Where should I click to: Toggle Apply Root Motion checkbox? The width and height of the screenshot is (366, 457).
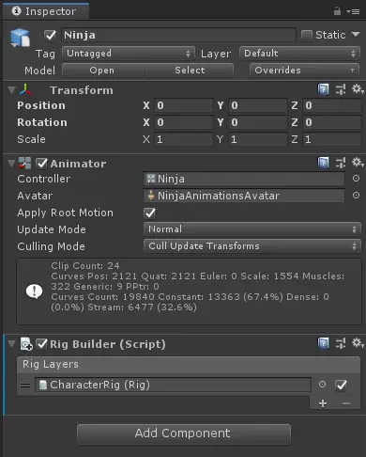click(x=149, y=213)
